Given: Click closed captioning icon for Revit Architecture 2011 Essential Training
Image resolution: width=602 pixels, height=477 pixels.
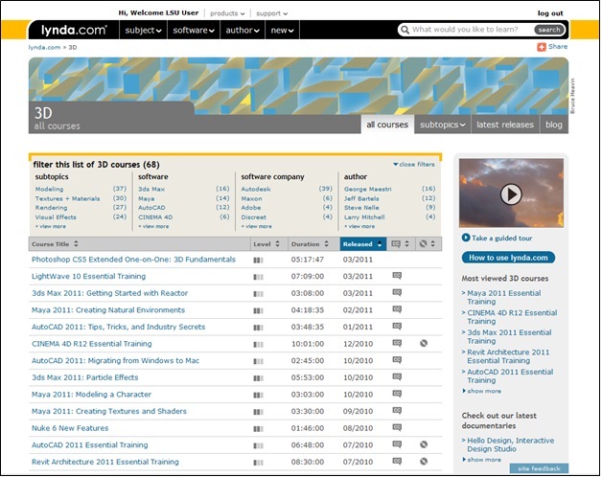Looking at the screenshot, I should coord(397,462).
